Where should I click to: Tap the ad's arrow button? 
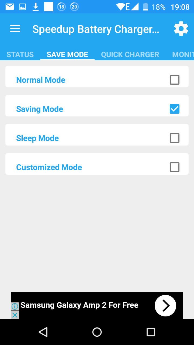(165, 305)
